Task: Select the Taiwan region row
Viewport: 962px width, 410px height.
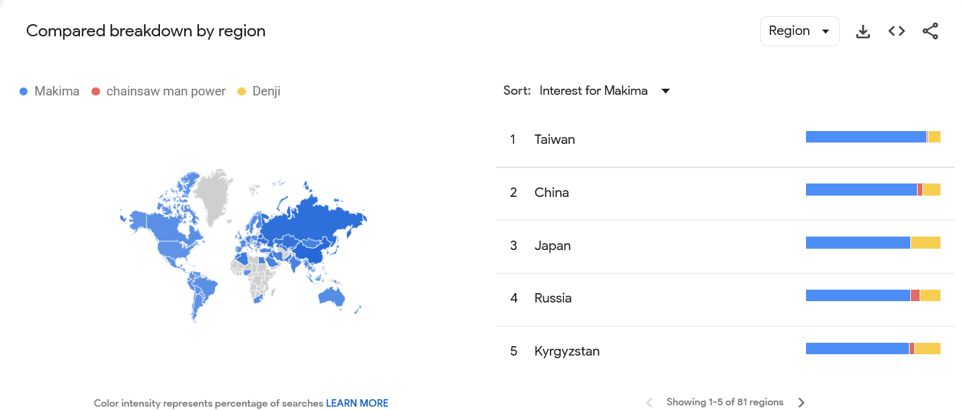Action: click(x=555, y=140)
